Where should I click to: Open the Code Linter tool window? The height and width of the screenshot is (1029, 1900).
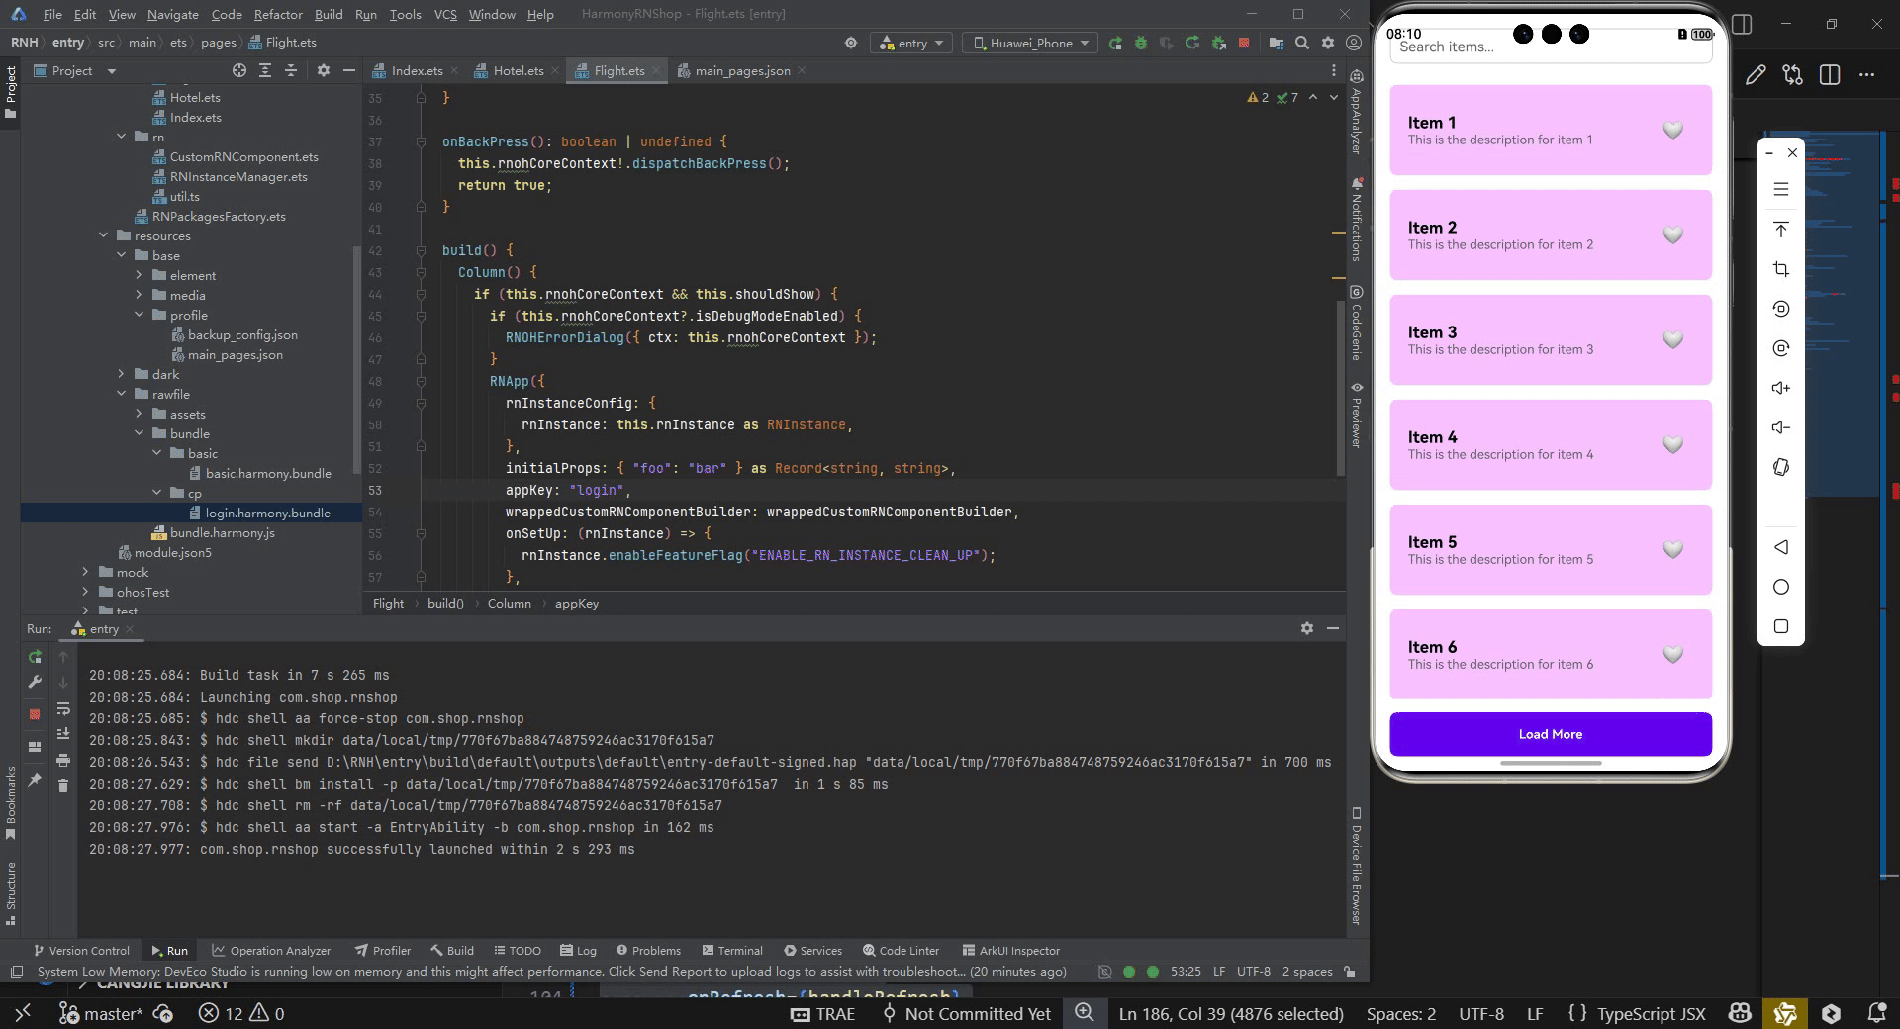click(901, 950)
